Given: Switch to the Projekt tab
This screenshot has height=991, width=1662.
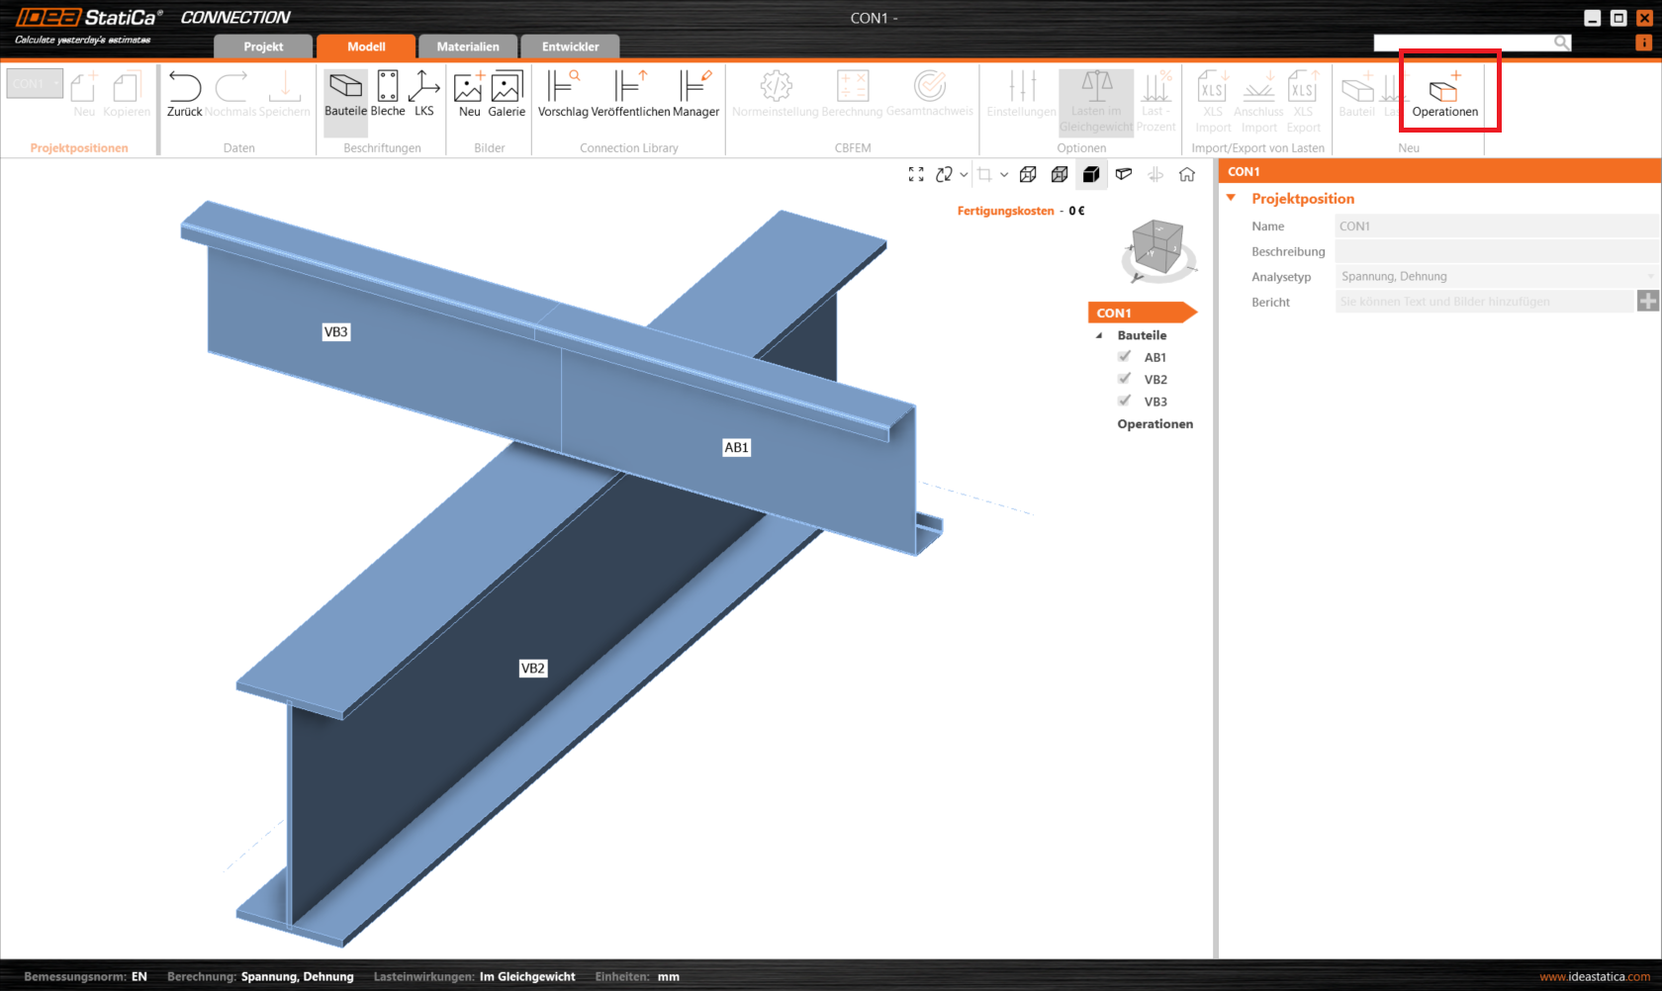Looking at the screenshot, I should click(x=263, y=46).
